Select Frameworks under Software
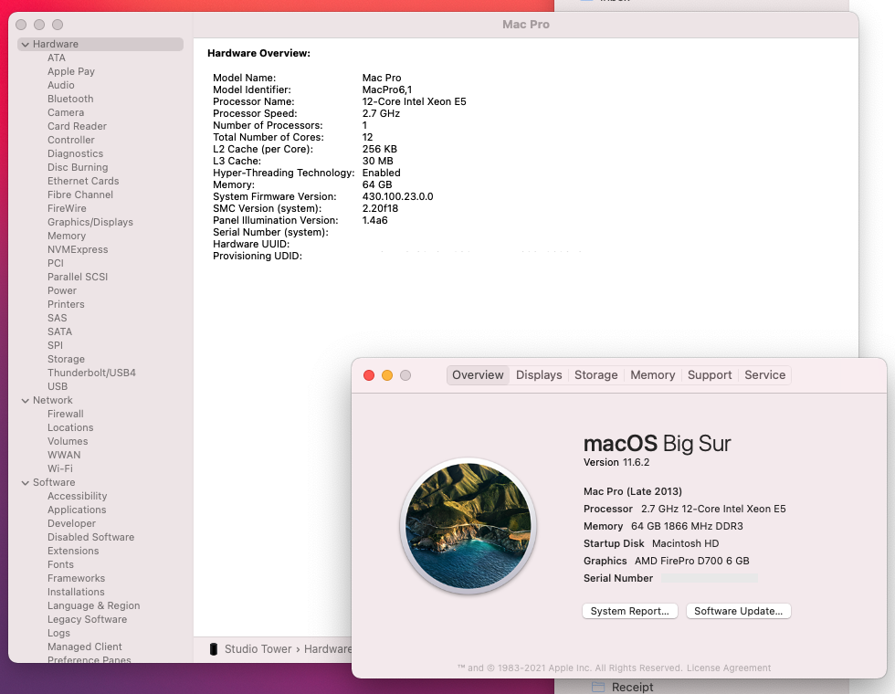Image resolution: width=895 pixels, height=694 pixels. [x=76, y=578]
